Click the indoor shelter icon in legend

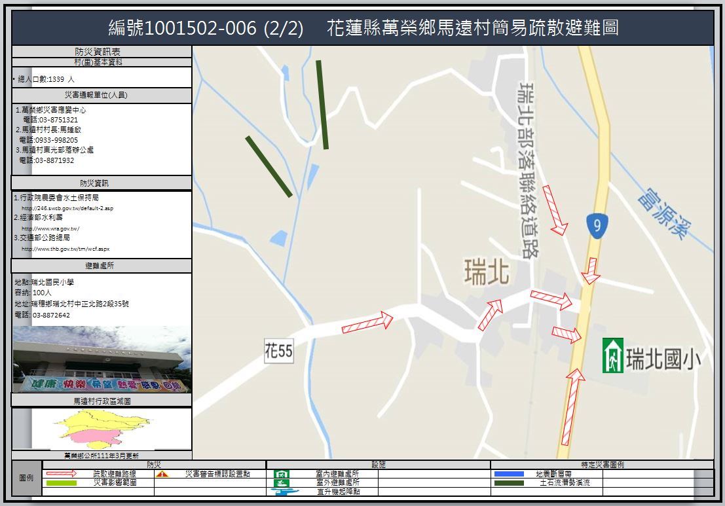[282, 474]
